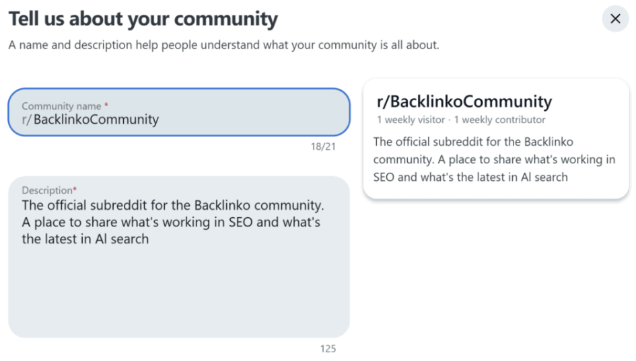Click "1 weekly visitor" in preview card
The width and height of the screenshot is (636, 361).
[411, 120]
